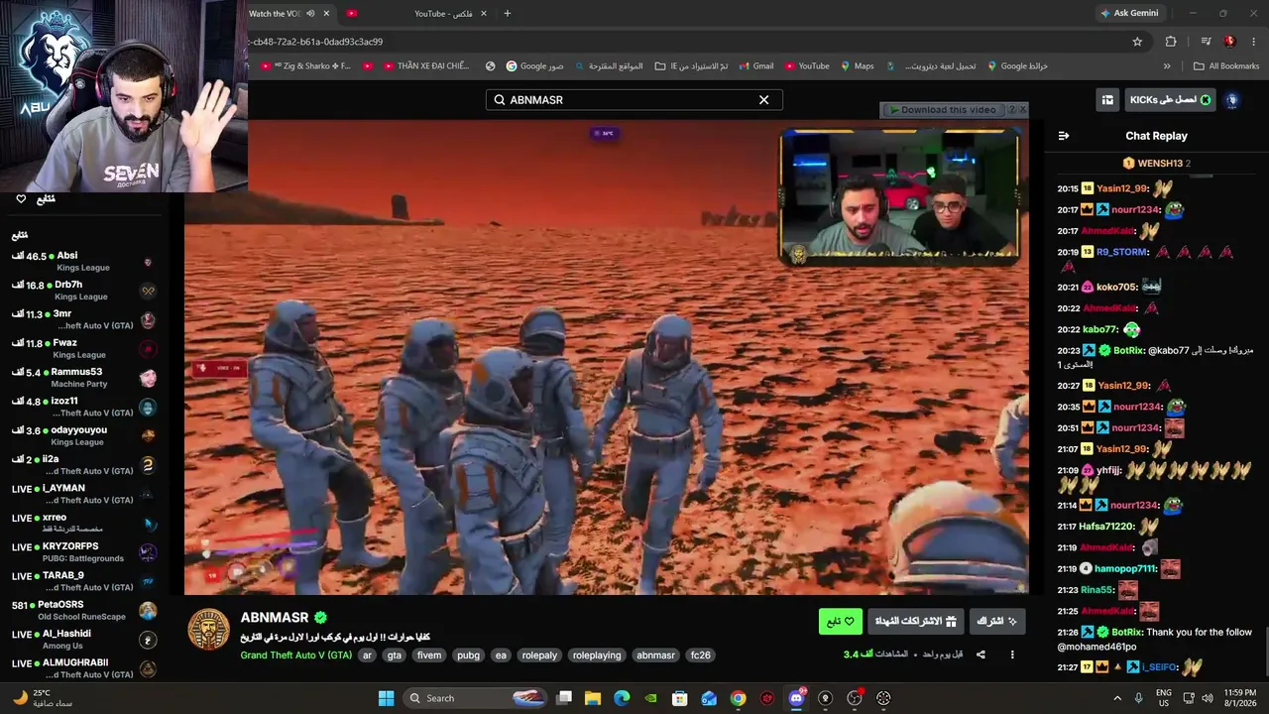Launch Microsoft Edge from the taskbar

coord(622,698)
